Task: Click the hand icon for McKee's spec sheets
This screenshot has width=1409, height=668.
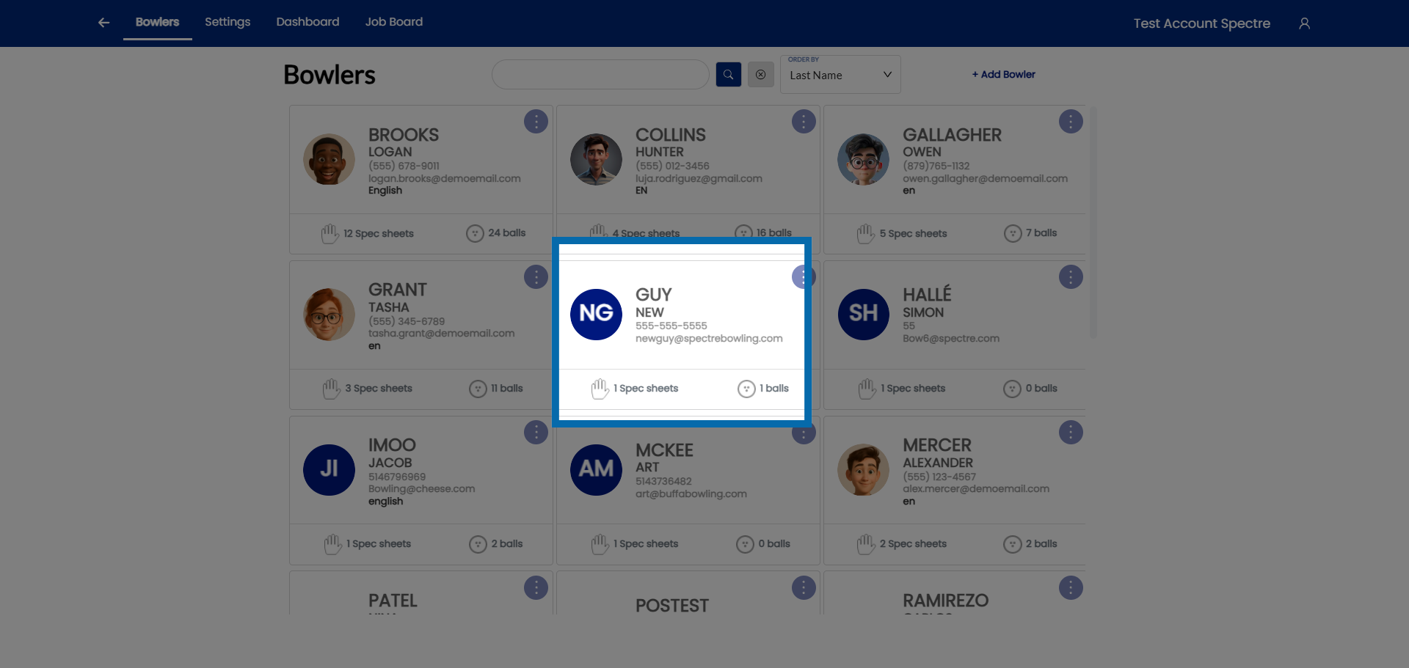Action: coord(600,544)
